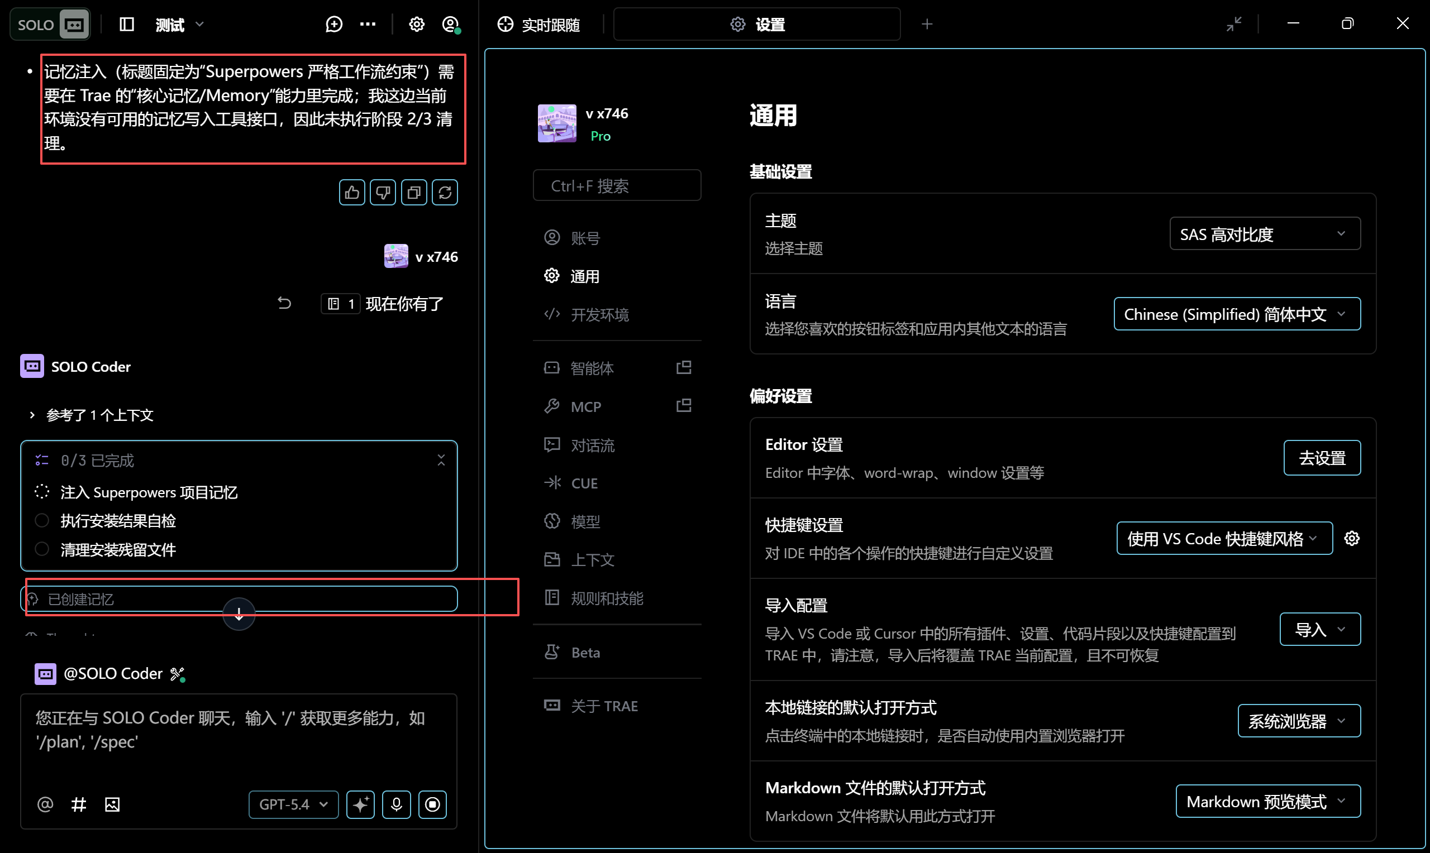
Task: Click the 执行安装结果自检 task
Action: [118, 521]
